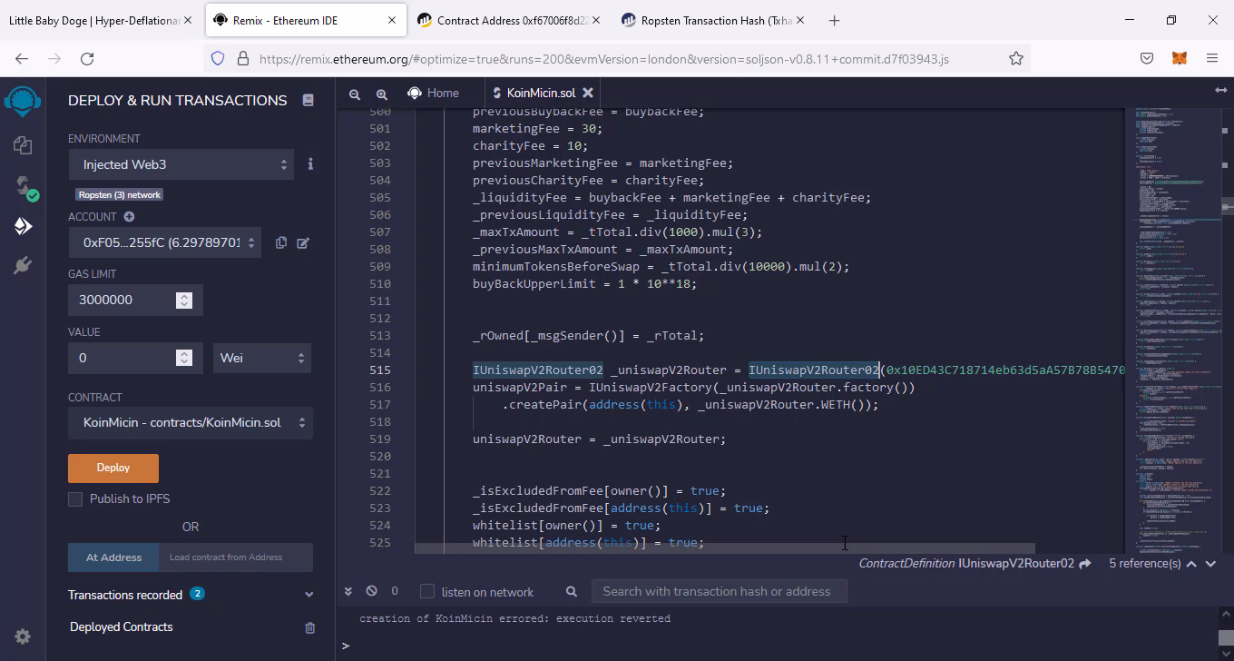Open the File Explorer sidebar icon

click(23, 145)
